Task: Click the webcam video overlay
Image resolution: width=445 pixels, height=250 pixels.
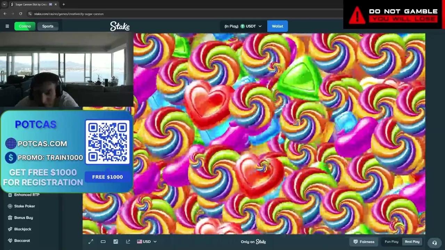Action: point(66,69)
